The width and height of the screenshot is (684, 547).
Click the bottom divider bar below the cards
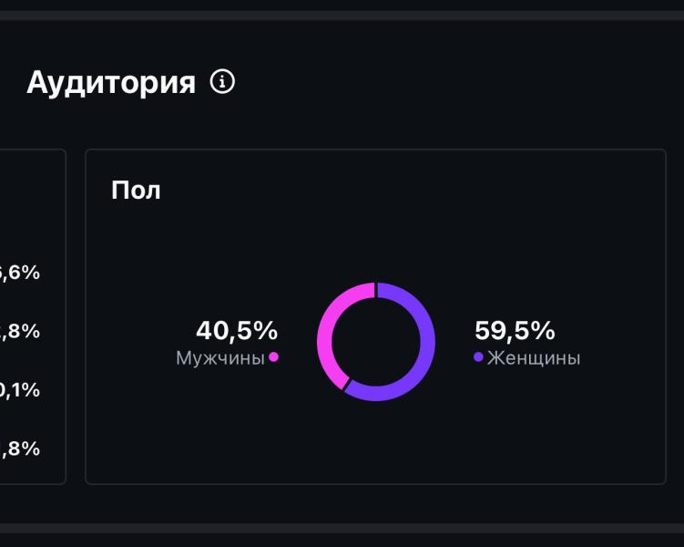[x=342, y=528]
